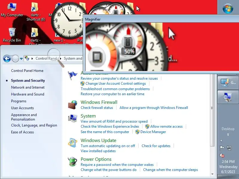Open Clock, Language, and Region category

[x=34, y=125]
